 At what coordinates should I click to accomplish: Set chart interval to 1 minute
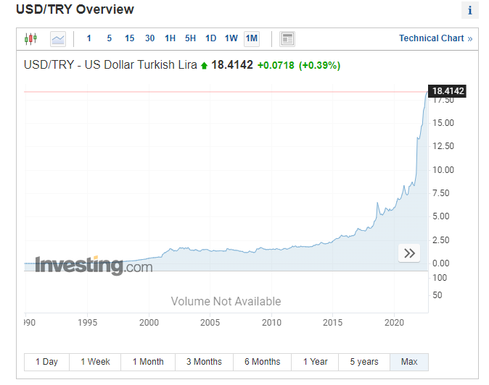click(x=89, y=38)
